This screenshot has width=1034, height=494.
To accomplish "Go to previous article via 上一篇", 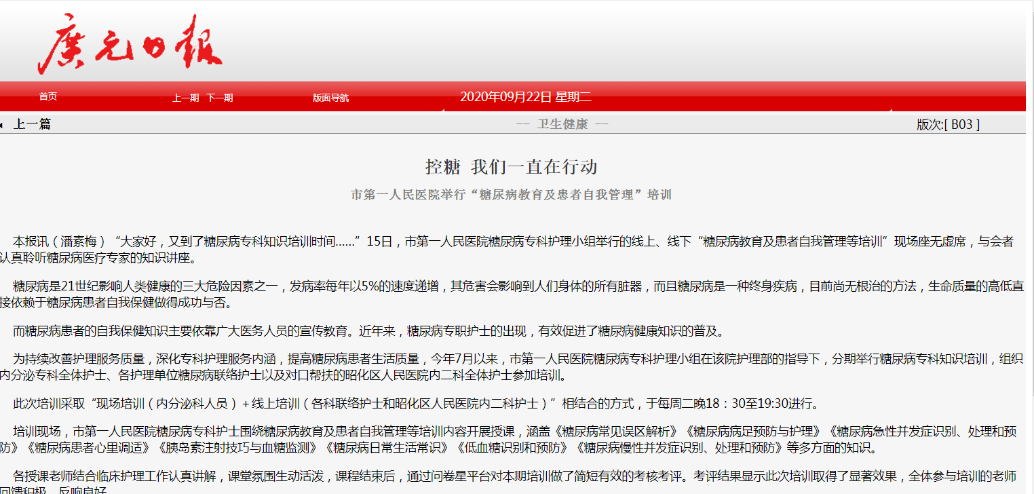I will 32,124.
